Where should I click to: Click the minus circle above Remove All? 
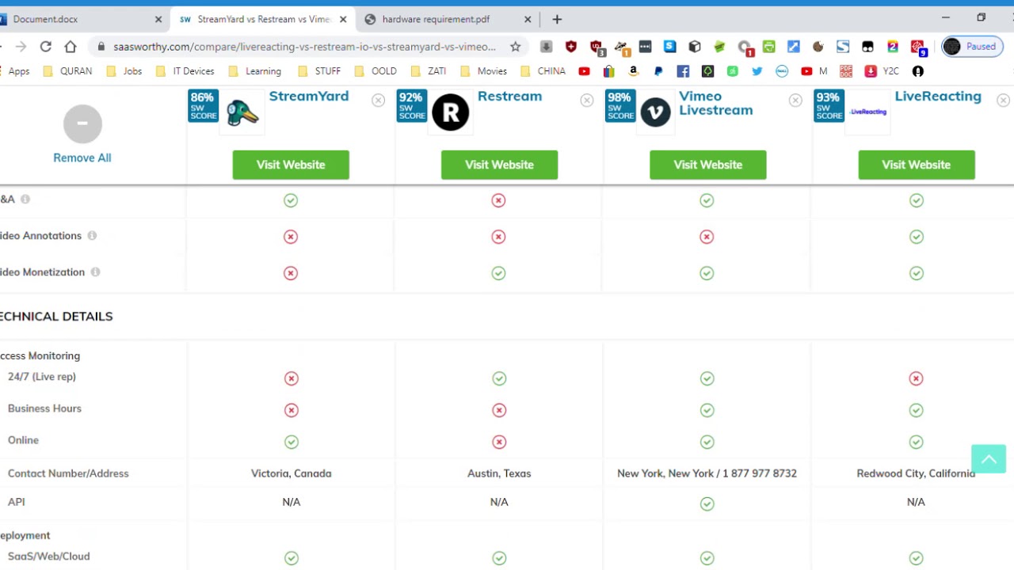(82, 123)
